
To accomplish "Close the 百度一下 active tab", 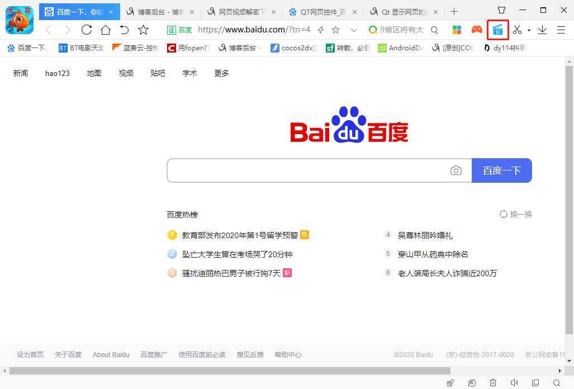I will (x=111, y=12).
